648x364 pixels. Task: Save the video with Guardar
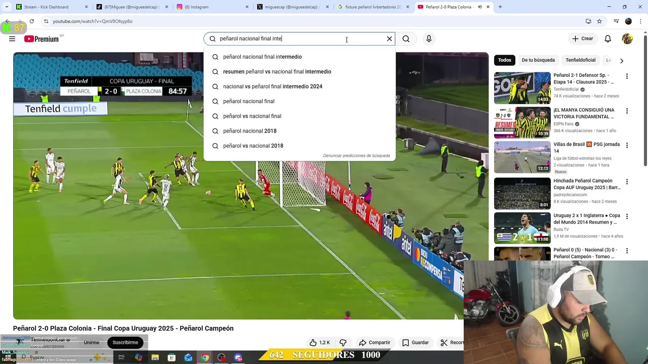(415, 342)
